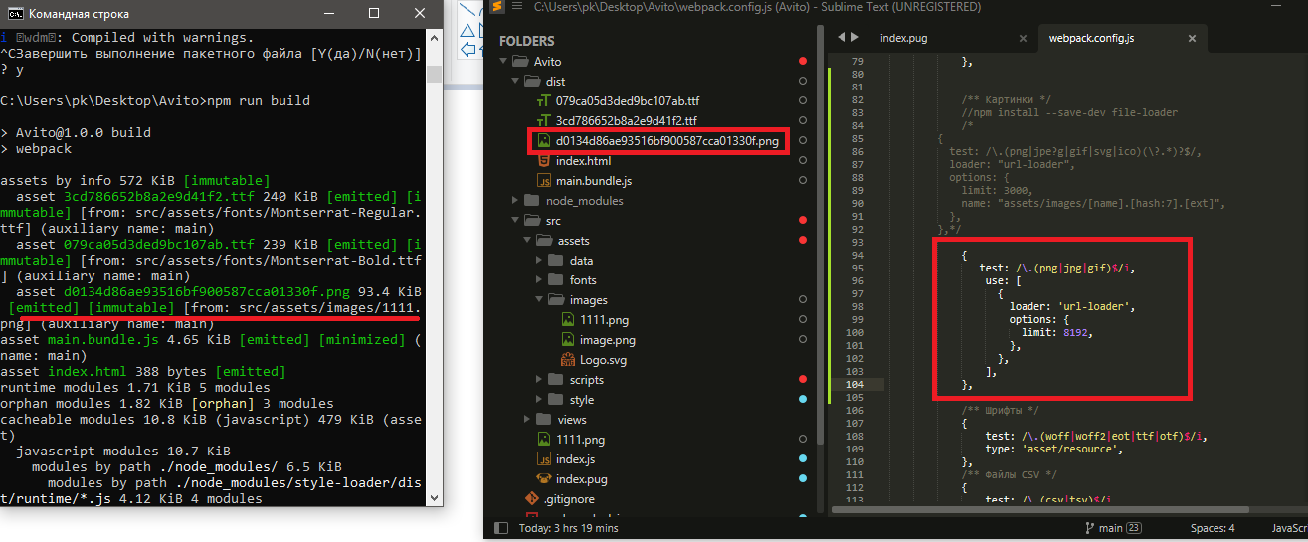Click the main branch indicator in the status bar
The image size is (1308, 542).
[x=1111, y=528]
